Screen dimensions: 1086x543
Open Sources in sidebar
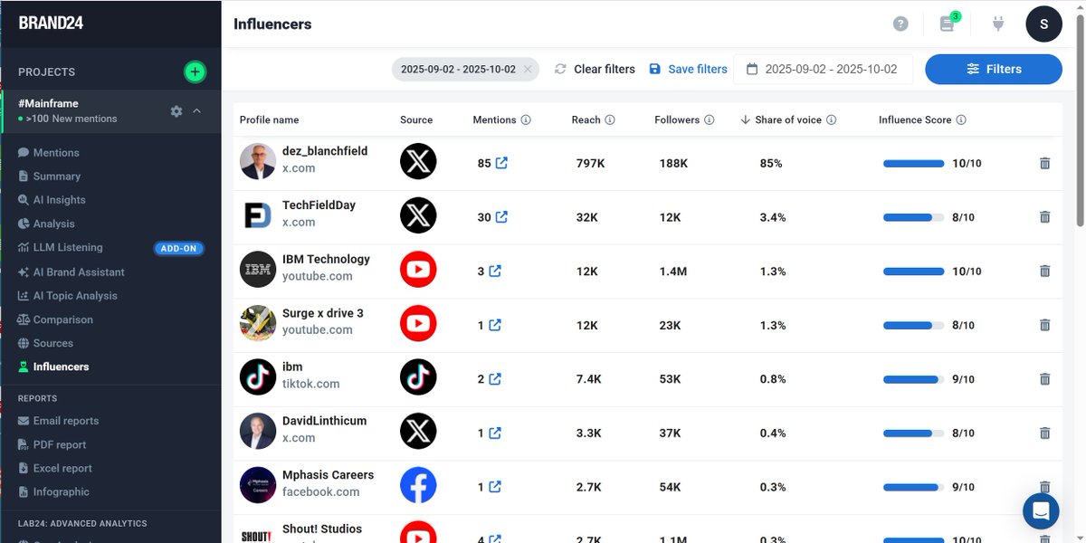(53, 343)
